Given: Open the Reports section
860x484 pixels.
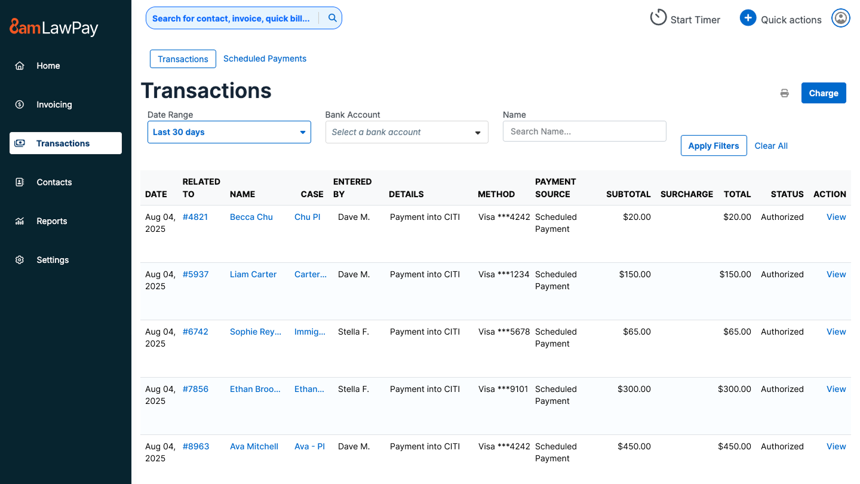Looking at the screenshot, I should [x=51, y=220].
